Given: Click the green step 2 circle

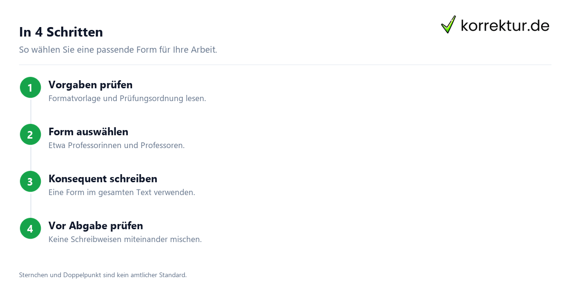Looking at the screenshot, I should click(x=30, y=134).
